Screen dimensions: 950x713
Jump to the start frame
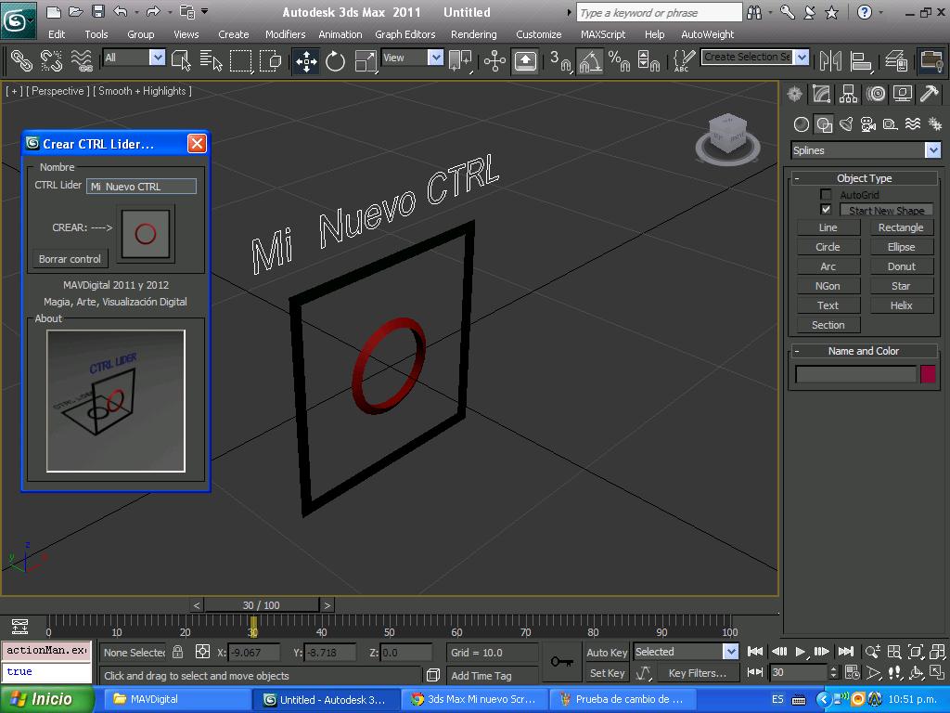(x=755, y=652)
